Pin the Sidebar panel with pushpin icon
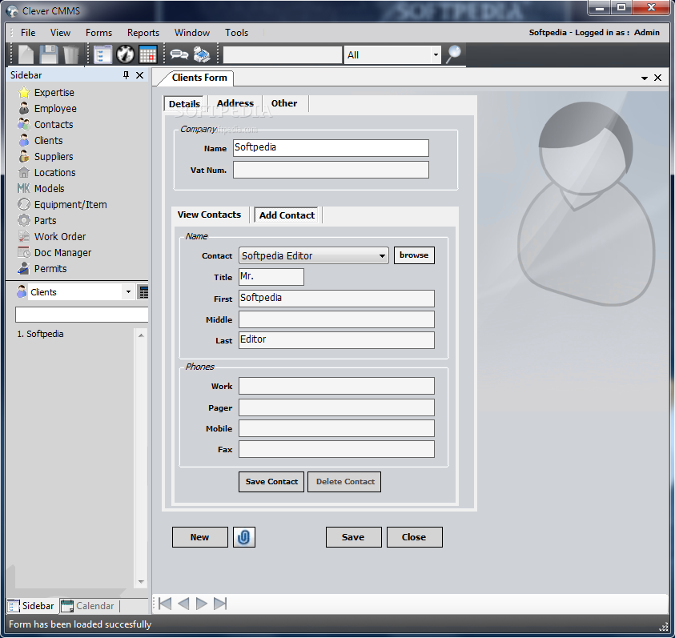675x638 pixels. [x=127, y=75]
